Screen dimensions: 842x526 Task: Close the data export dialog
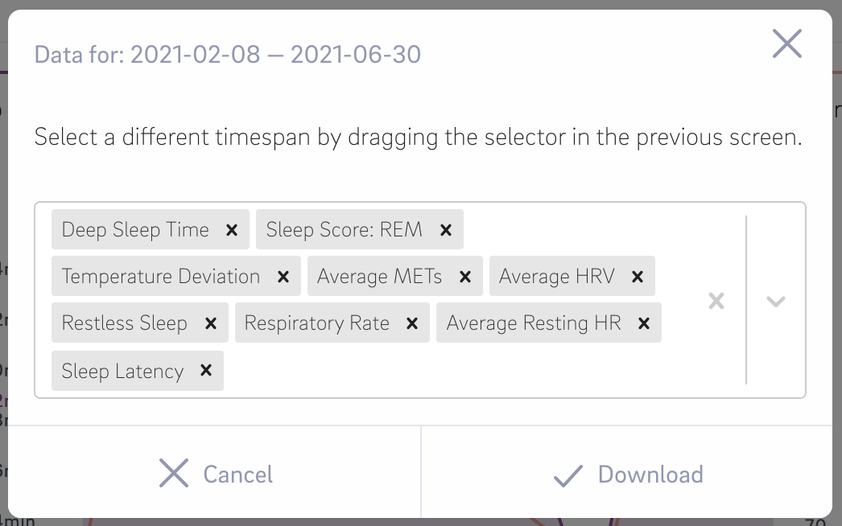pyautogui.click(x=786, y=43)
